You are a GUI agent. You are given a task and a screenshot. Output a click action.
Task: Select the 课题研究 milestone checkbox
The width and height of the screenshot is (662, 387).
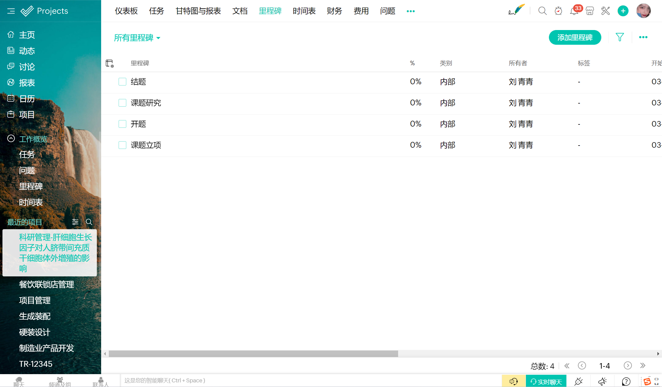(122, 103)
